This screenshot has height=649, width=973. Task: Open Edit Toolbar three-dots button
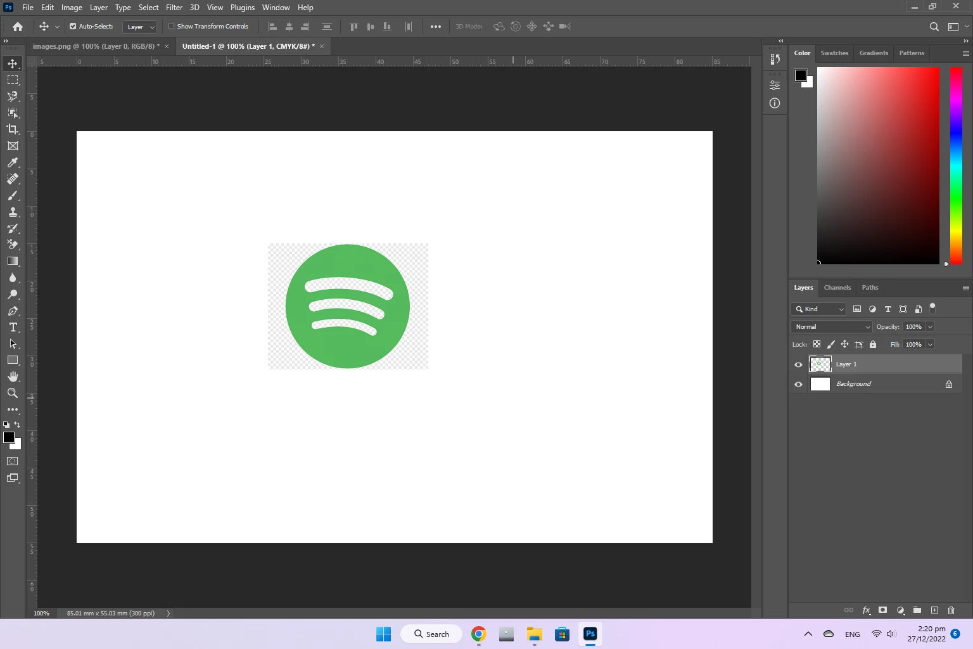click(x=13, y=409)
